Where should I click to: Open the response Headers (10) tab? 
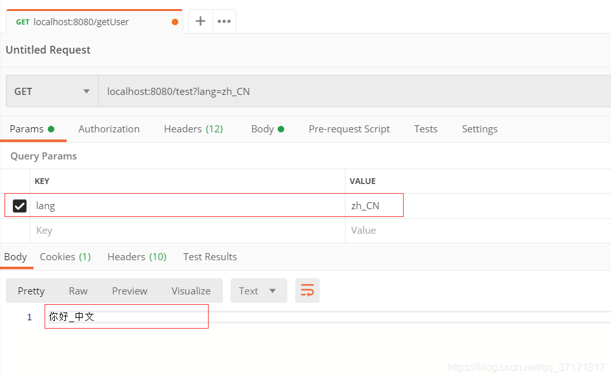click(136, 256)
